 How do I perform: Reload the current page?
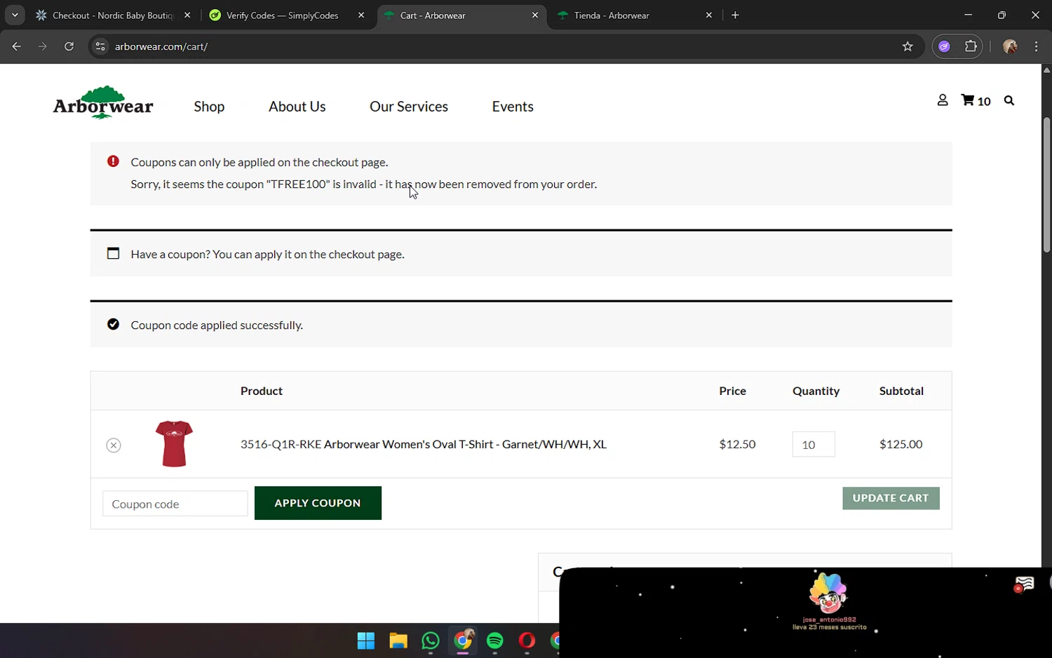[x=69, y=46]
